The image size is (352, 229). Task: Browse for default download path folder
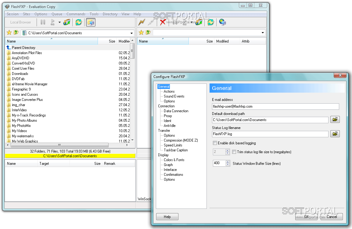click(335, 120)
